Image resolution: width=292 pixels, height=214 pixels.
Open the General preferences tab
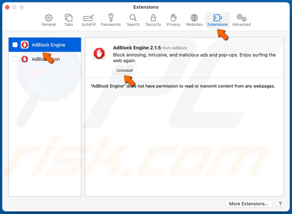[48, 20]
